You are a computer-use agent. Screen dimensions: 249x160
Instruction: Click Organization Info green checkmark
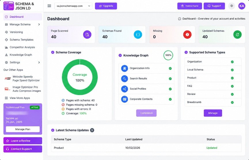click(170, 68)
